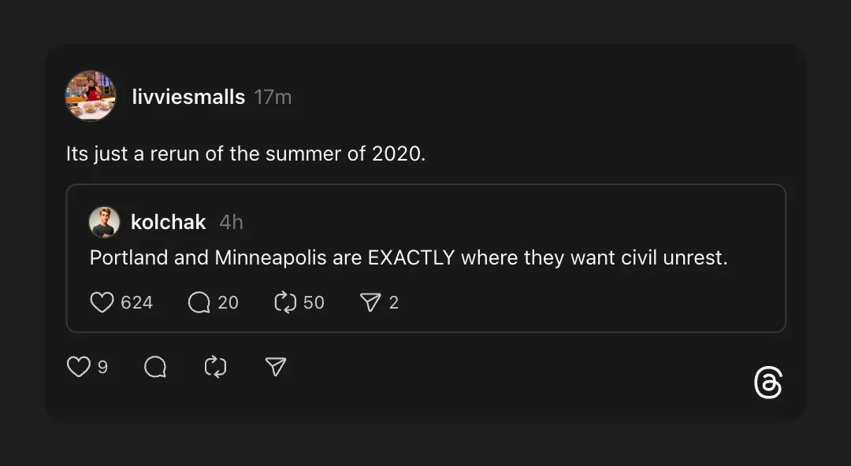This screenshot has width=851, height=466.
Task: View the 50 reposts count
Action: [x=314, y=302]
